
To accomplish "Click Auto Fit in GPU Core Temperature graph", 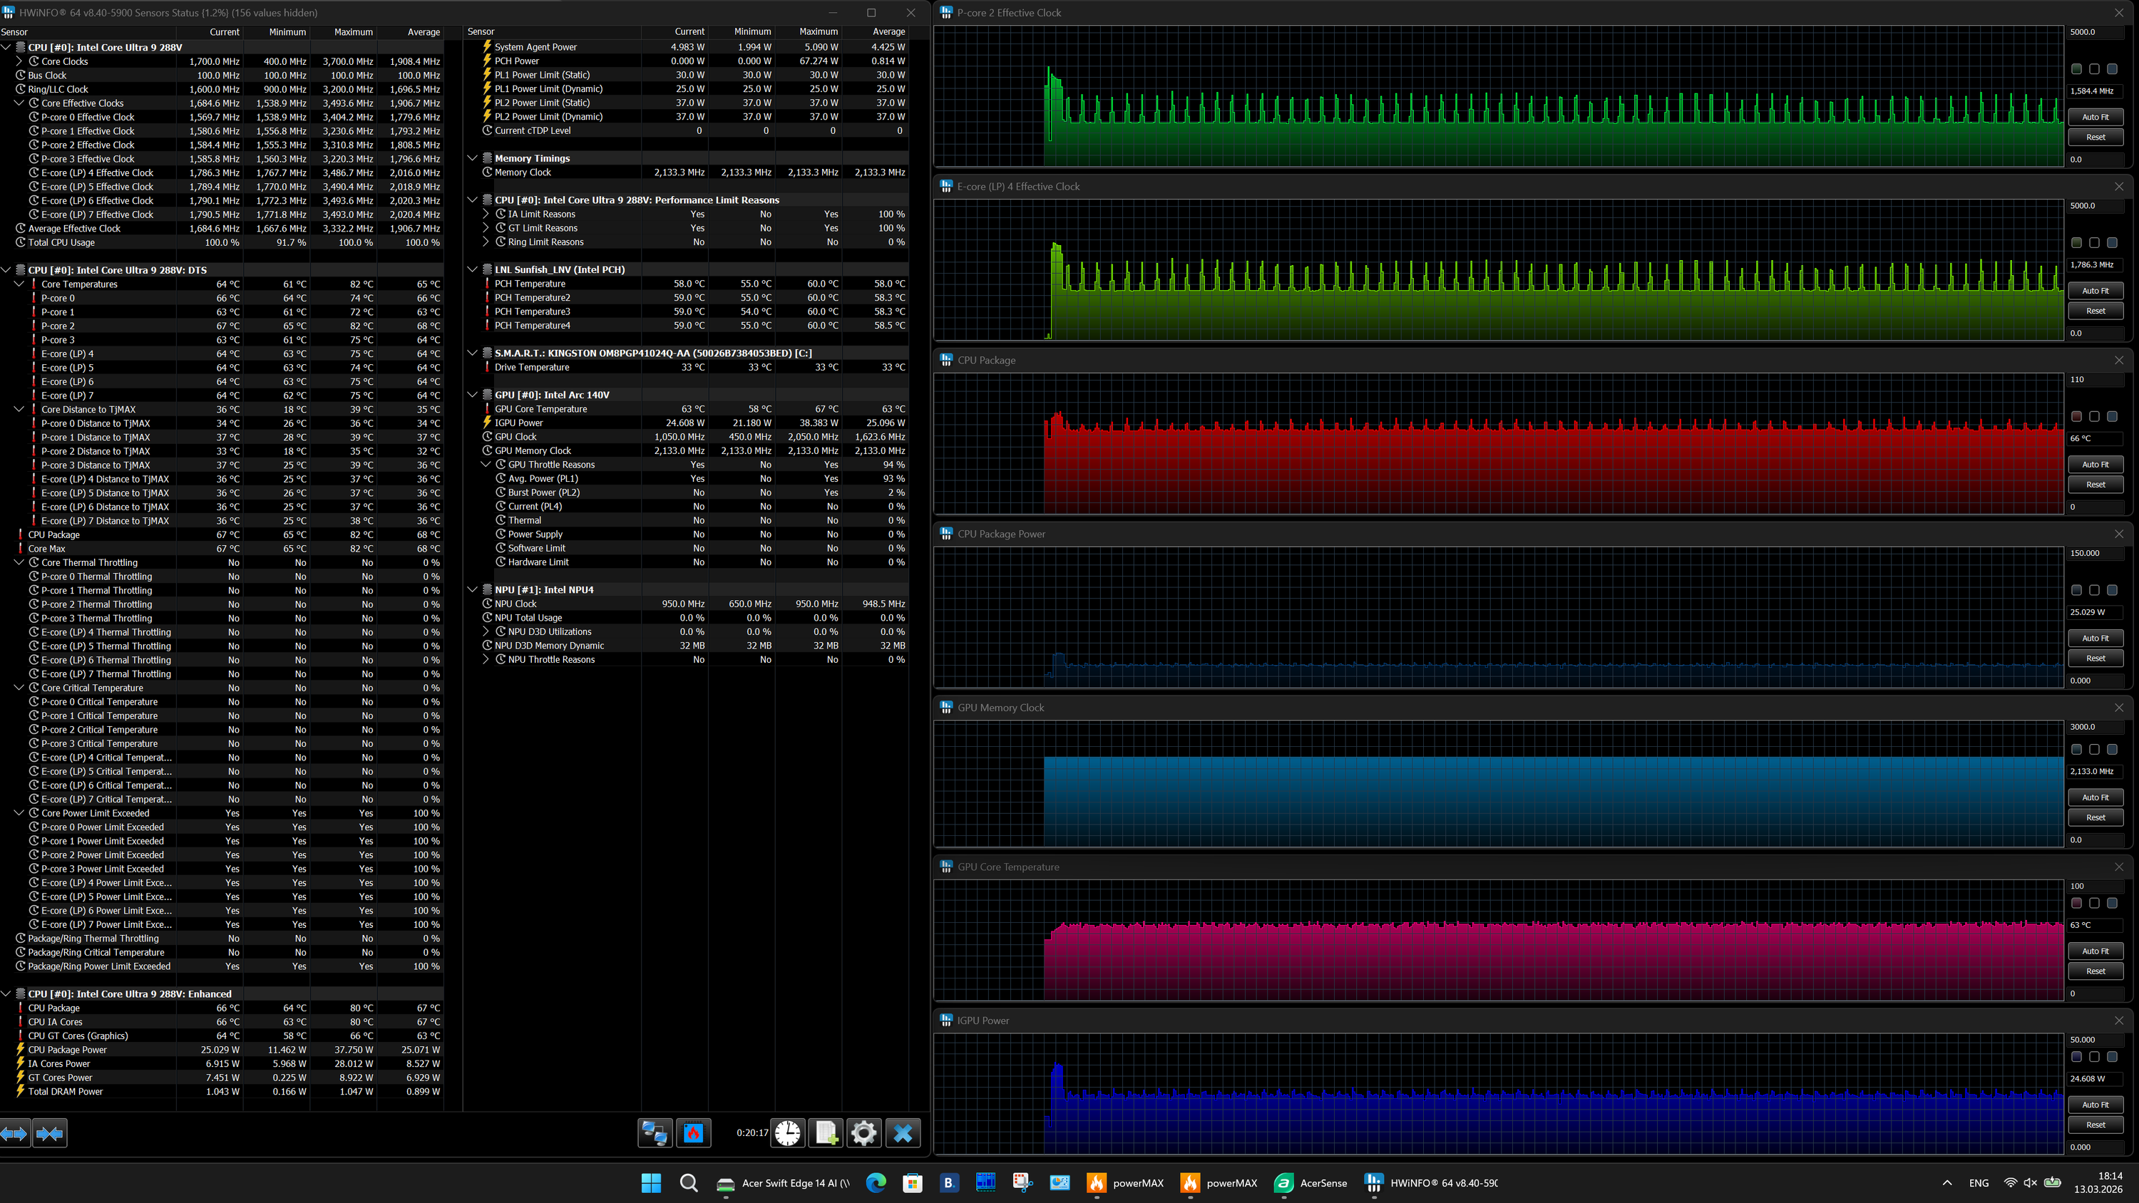I will pyautogui.click(x=2095, y=951).
